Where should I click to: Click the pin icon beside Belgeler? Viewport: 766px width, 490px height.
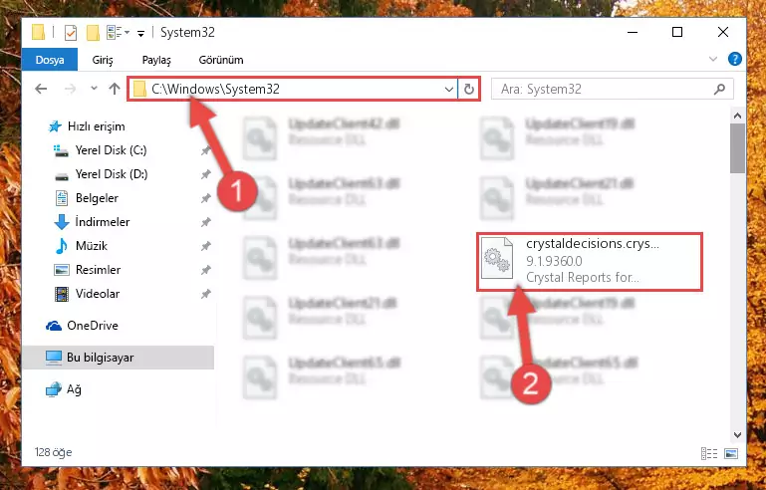click(205, 198)
